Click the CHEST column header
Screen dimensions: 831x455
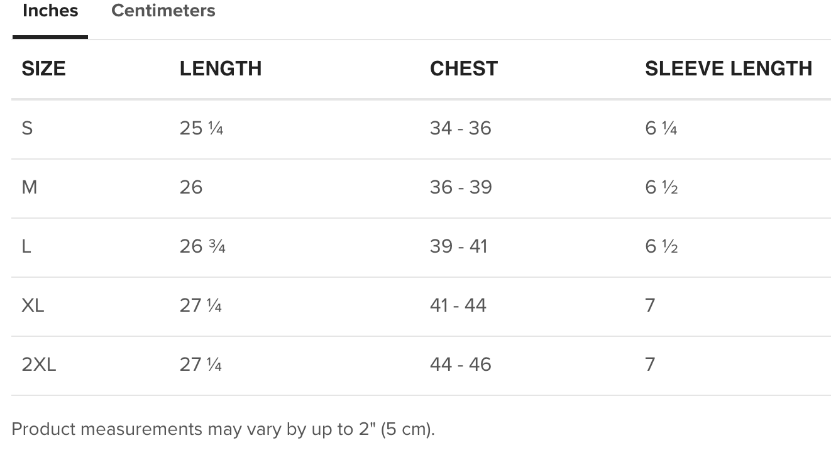coord(464,69)
